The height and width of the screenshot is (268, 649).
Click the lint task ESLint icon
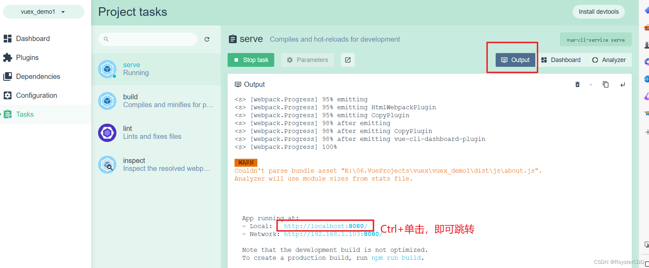(x=107, y=133)
